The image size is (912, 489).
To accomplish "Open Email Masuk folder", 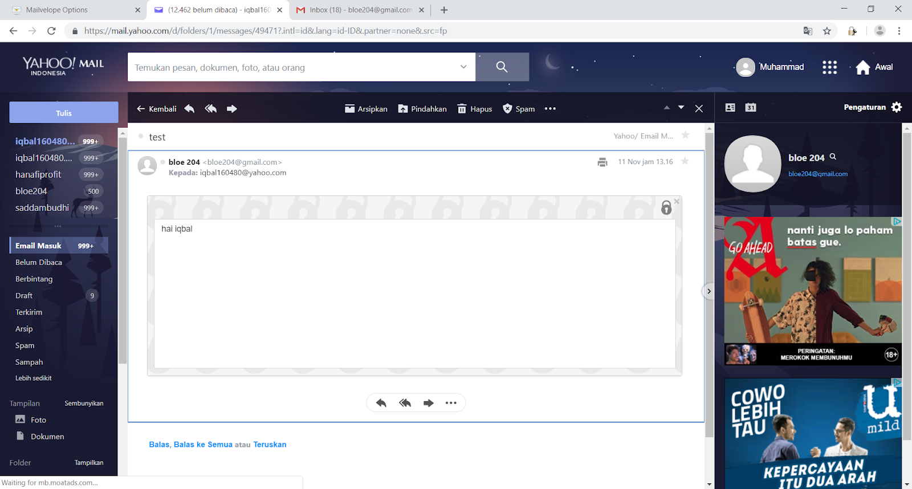I will (59, 246).
